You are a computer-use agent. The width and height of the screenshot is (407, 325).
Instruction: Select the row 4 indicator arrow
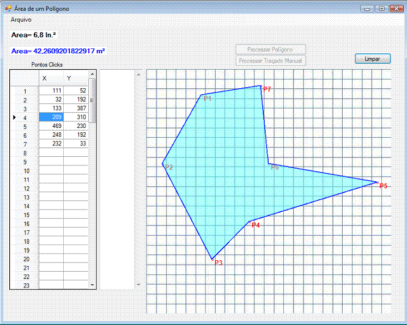(x=15, y=118)
